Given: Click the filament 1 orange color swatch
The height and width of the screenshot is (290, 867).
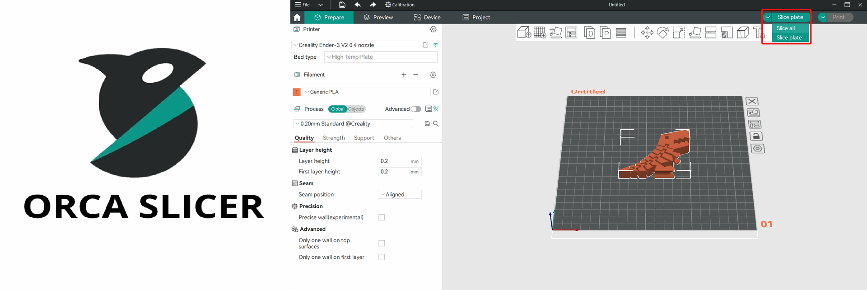Looking at the screenshot, I should tap(297, 92).
